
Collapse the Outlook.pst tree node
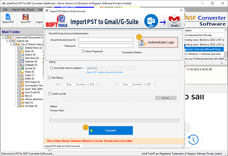point(7,41)
